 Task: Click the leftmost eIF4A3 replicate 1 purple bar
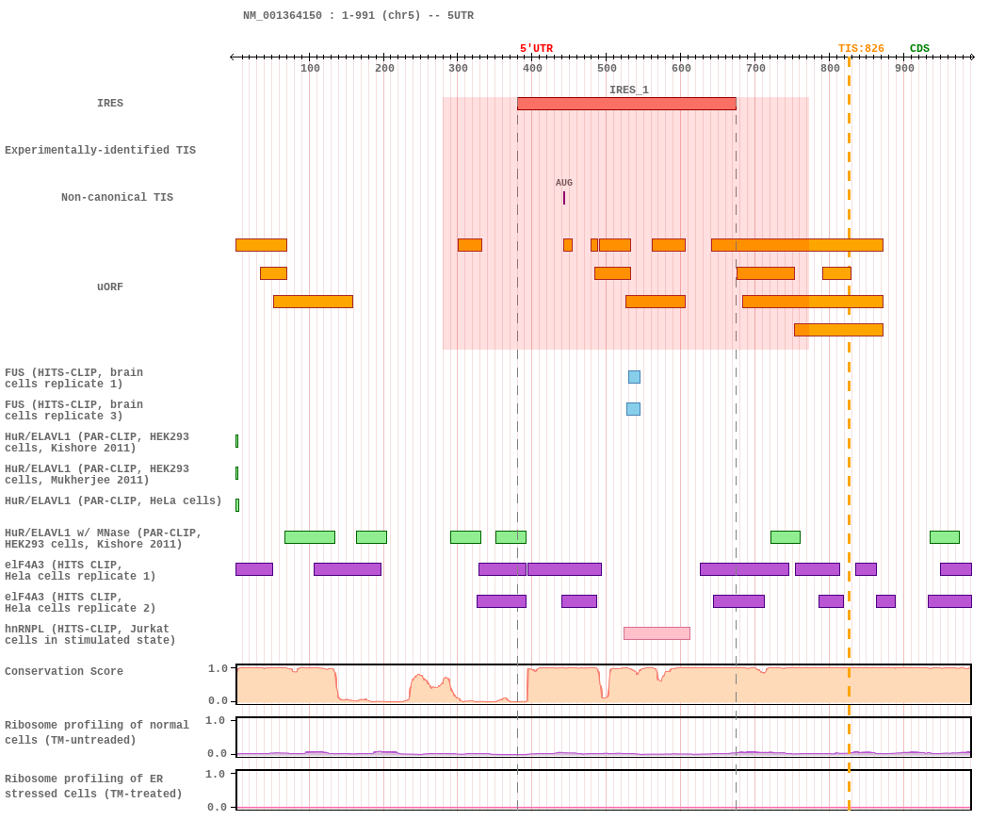(x=254, y=569)
